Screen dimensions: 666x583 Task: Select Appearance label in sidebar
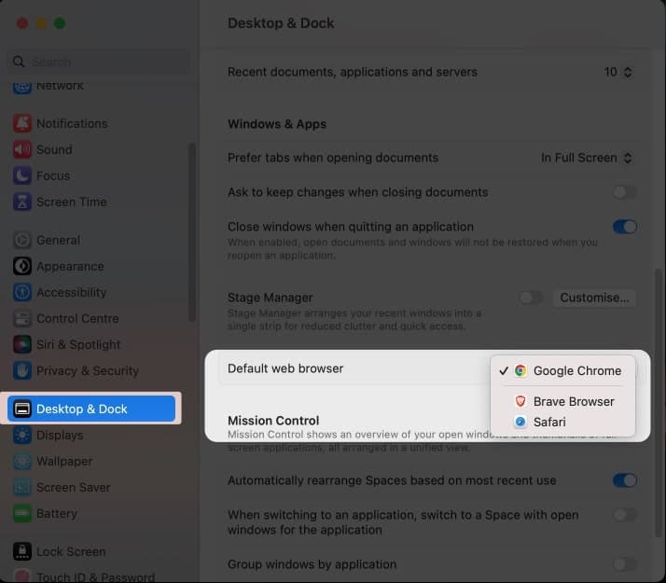click(70, 266)
